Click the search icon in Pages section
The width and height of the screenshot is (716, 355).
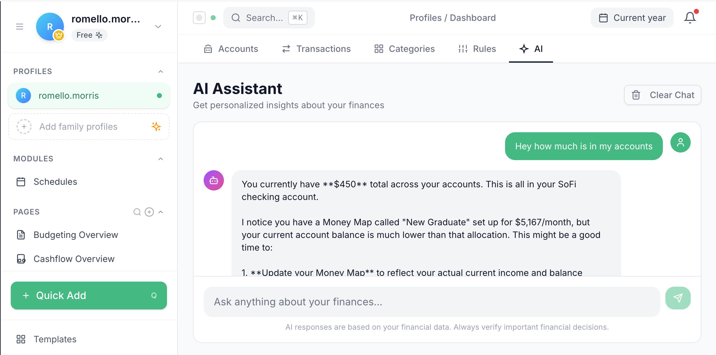pos(137,212)
